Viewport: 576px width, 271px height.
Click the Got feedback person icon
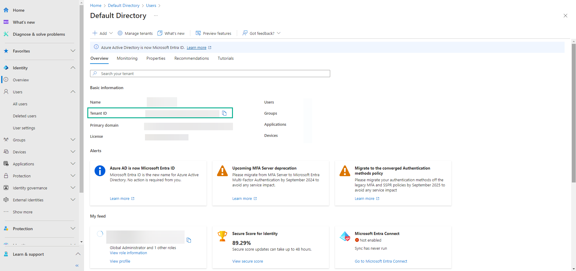[245, 33]
